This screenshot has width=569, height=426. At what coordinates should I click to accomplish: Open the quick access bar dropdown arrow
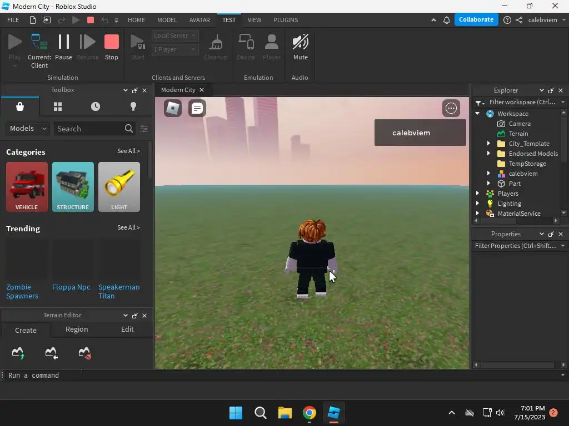pos(116,21)
